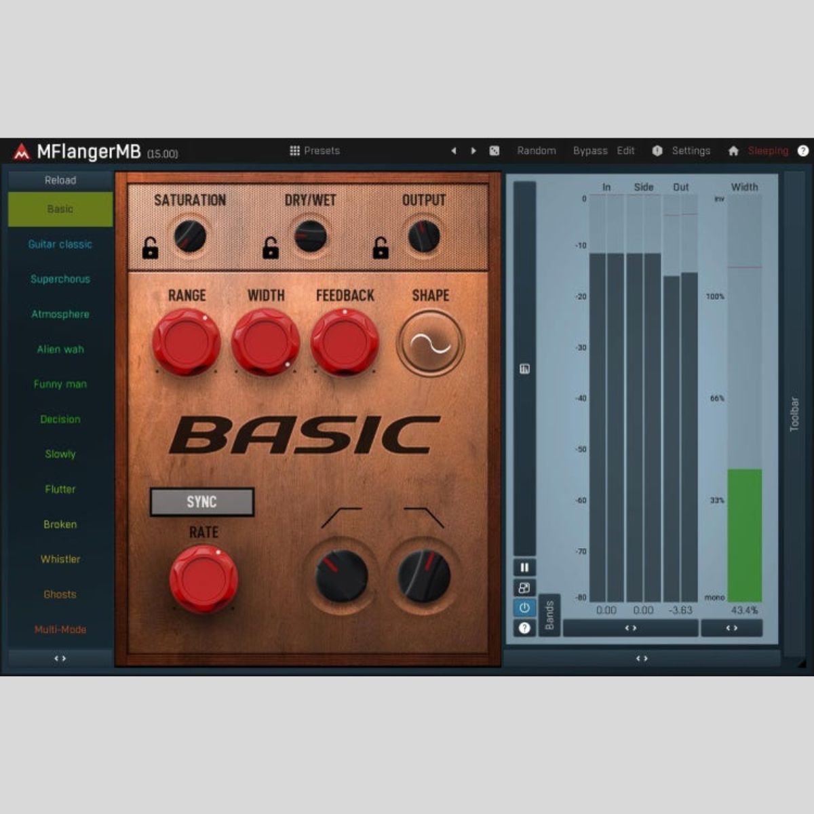814x814 pixels.
Task: Click the Sleeping status label
Action: pos(768,151)
